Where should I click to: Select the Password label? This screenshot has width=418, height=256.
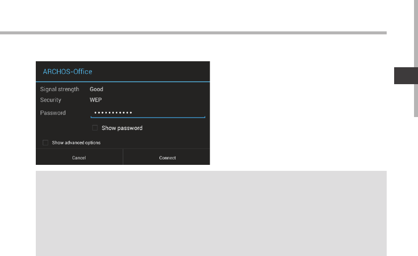(53, 113)
